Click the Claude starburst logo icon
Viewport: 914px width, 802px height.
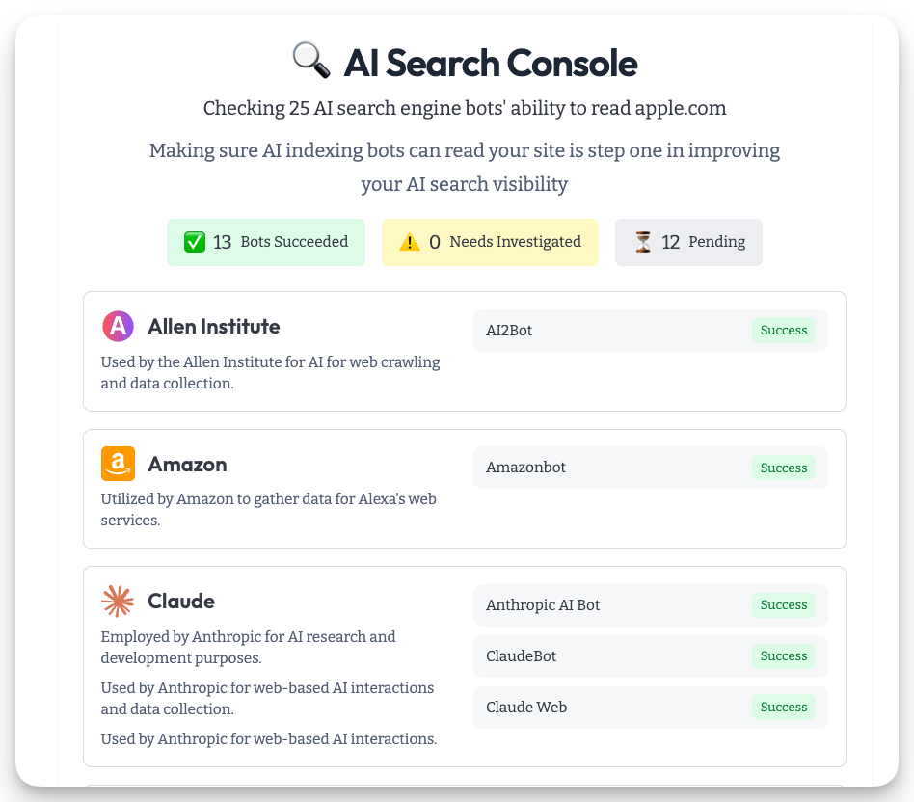118,601
